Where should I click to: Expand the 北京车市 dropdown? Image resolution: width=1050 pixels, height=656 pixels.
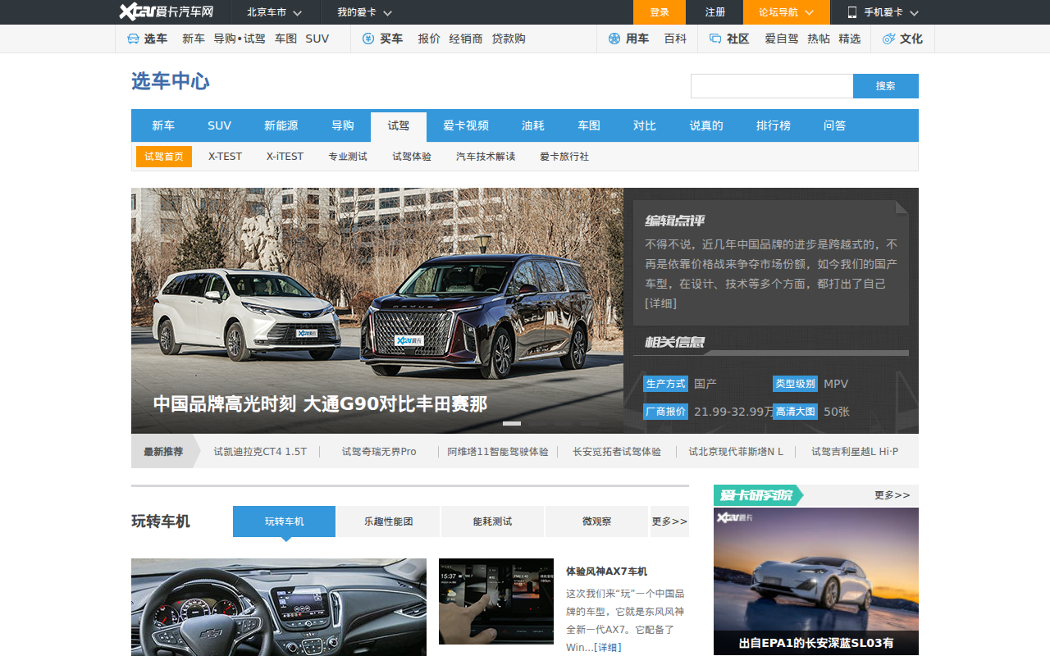pos(275,12)
